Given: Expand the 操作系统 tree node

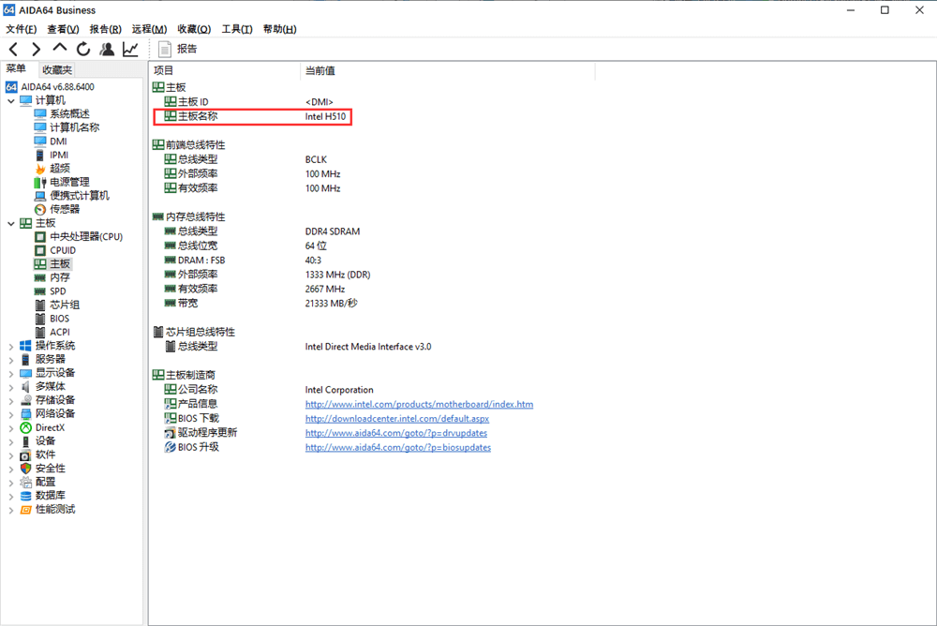Looking at the screenshot, I should click(x=11, y=346).
